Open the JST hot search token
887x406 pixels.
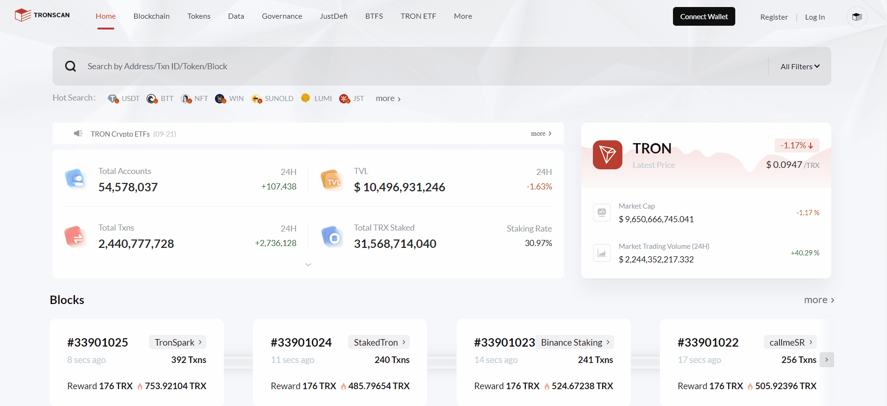tap(351, 99)
